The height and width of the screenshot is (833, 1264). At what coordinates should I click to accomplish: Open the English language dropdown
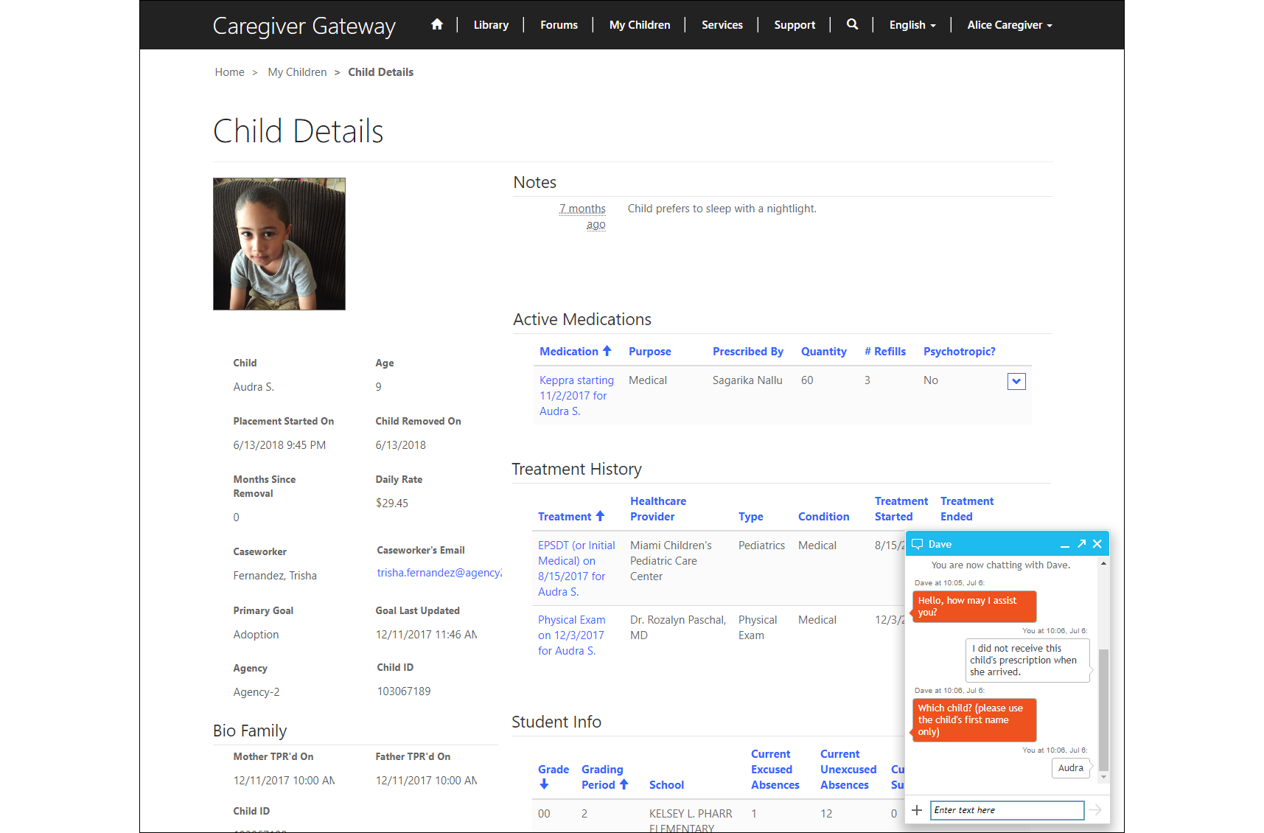(x=912, y=25)
